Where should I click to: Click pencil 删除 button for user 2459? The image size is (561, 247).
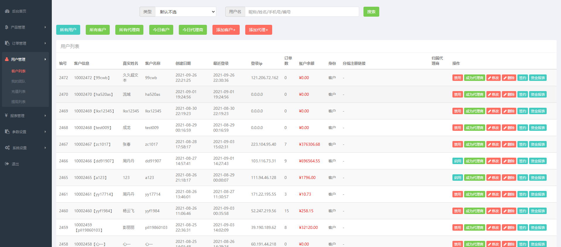[x=509, y=227]
